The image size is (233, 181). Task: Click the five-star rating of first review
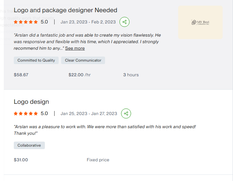pos(26,22)
